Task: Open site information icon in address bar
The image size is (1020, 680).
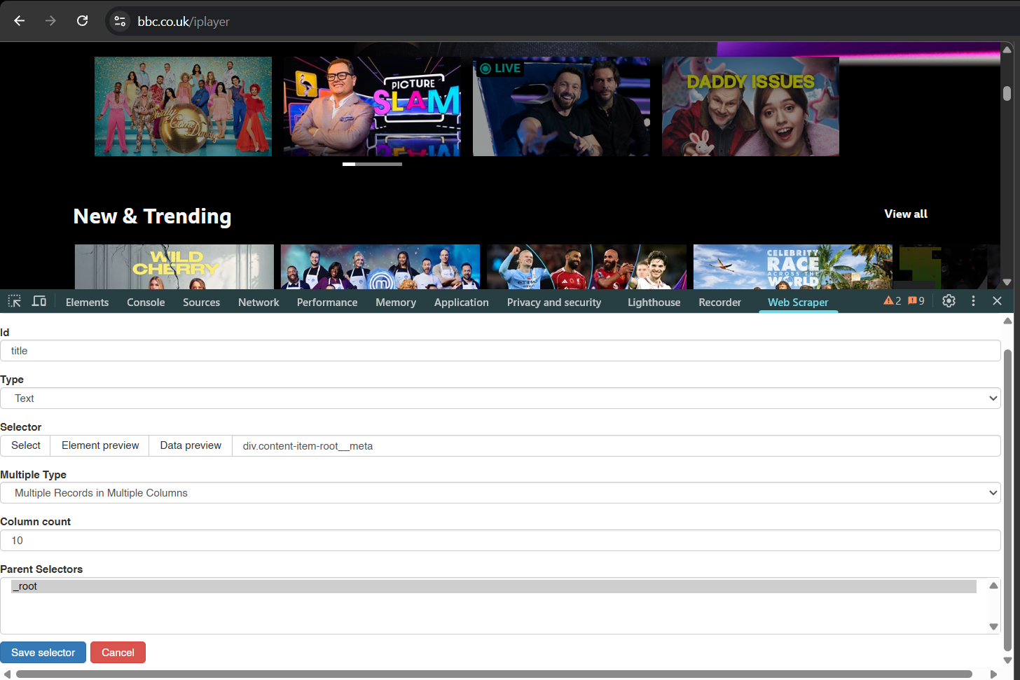Action: tap(120, 21)
